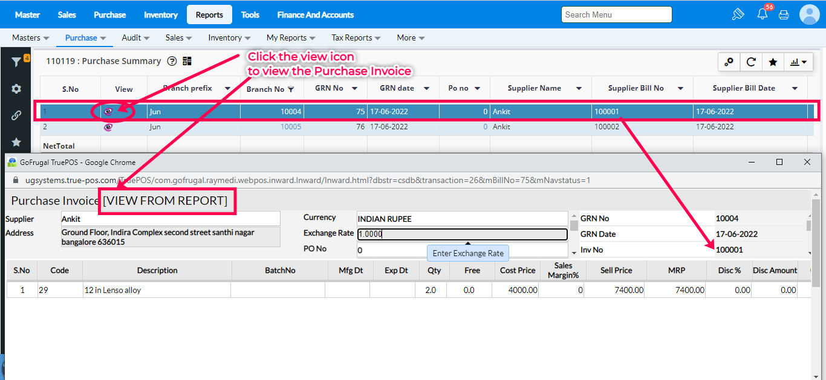The width and height of the screenshot is (826, 380).
Task: Select the Inventory top menu
Action: (x=161, y=14)
